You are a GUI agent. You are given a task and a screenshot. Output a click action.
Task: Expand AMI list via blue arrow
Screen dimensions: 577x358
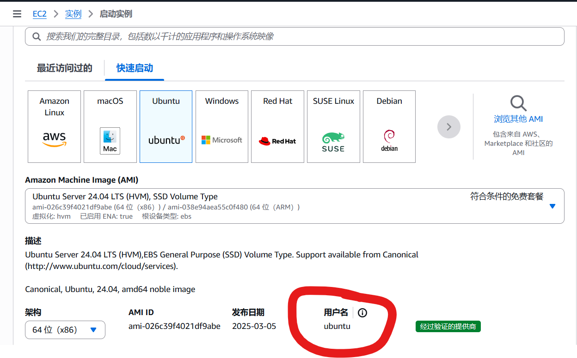[552, 206]
